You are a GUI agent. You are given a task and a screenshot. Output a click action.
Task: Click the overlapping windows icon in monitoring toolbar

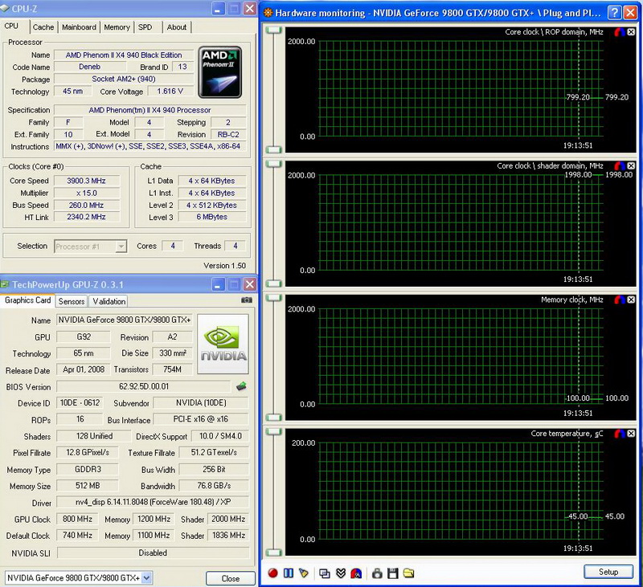[325, 573]
